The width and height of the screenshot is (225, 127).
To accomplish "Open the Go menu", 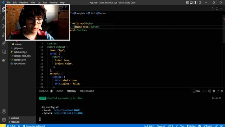I will click(39, 2).
